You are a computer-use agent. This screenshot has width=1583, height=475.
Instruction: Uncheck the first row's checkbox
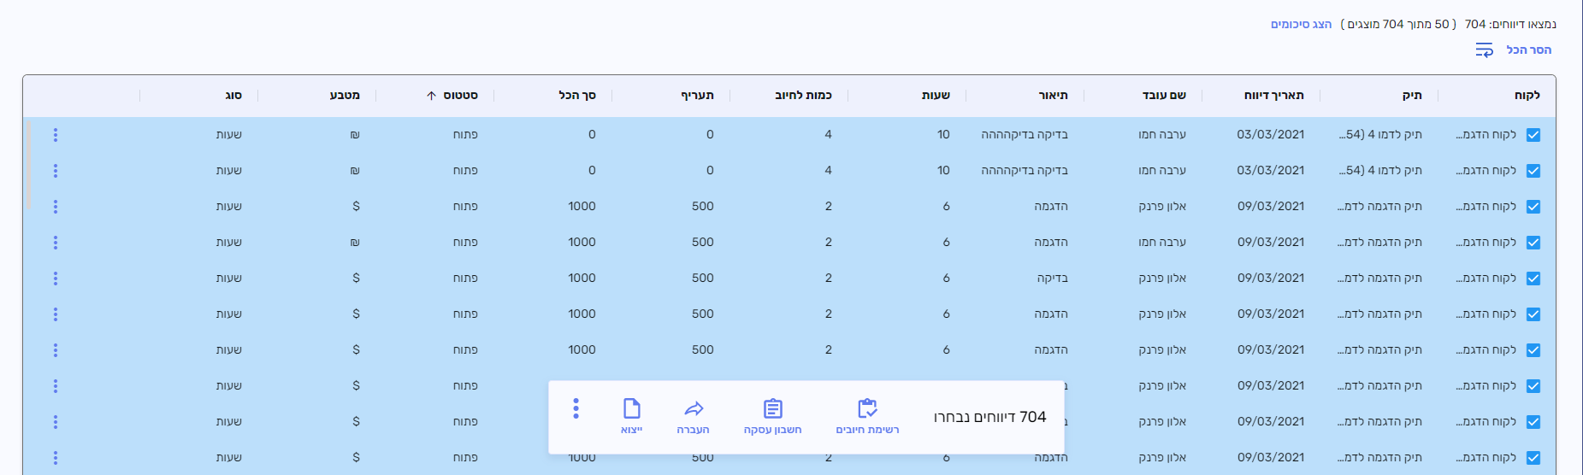(1533, 135)
